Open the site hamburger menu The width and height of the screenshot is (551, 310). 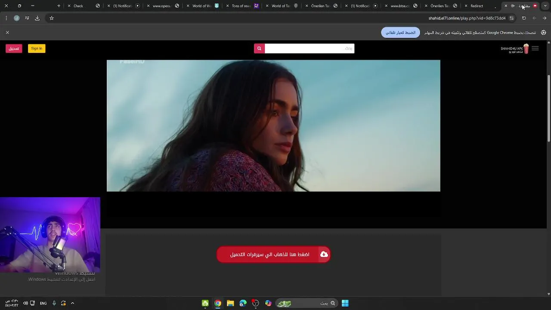coord(535,49)
